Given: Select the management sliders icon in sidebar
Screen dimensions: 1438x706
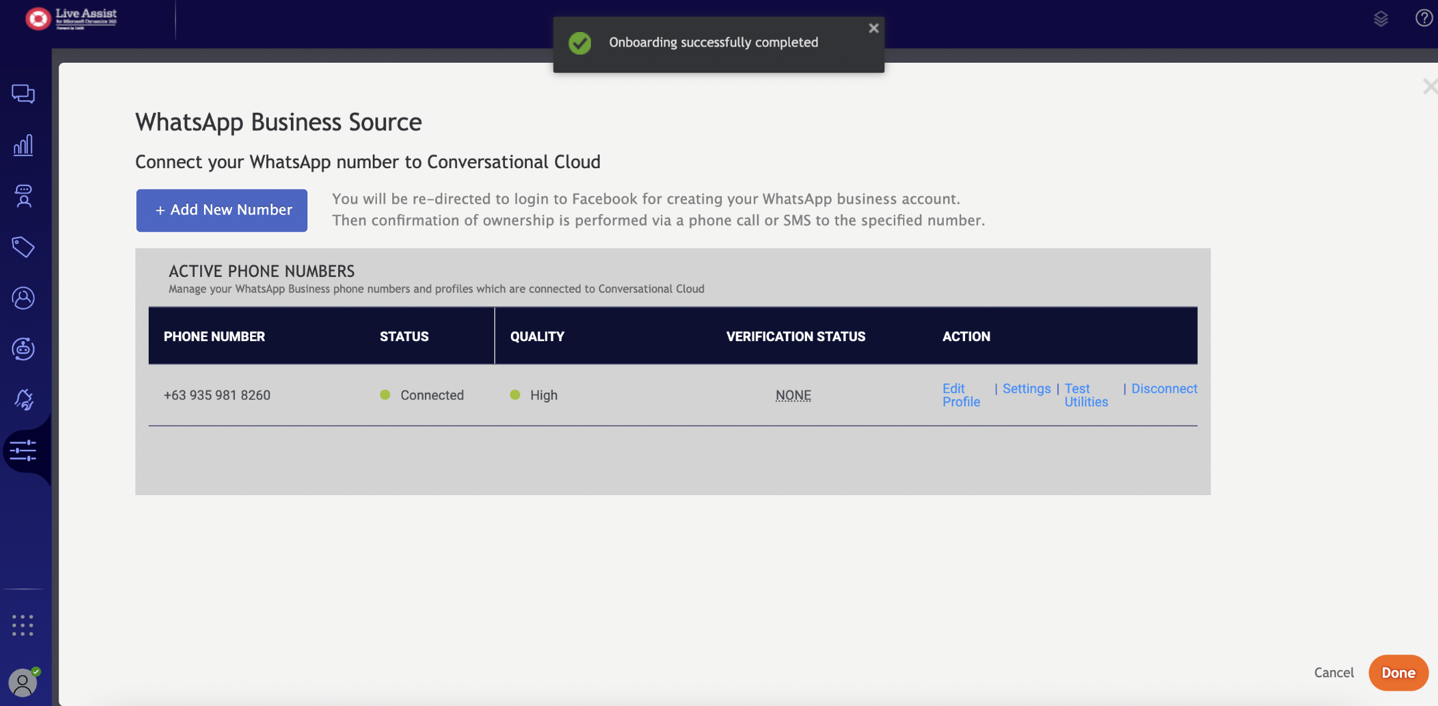Looking at the screenshot, I should point(23,450).
